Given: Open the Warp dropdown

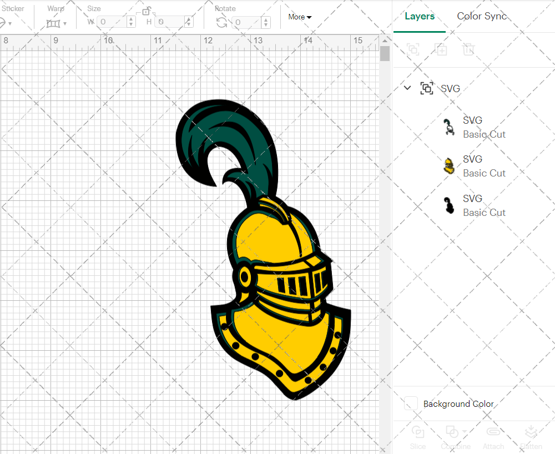Looking at the screenshot, I should (65, 24).
